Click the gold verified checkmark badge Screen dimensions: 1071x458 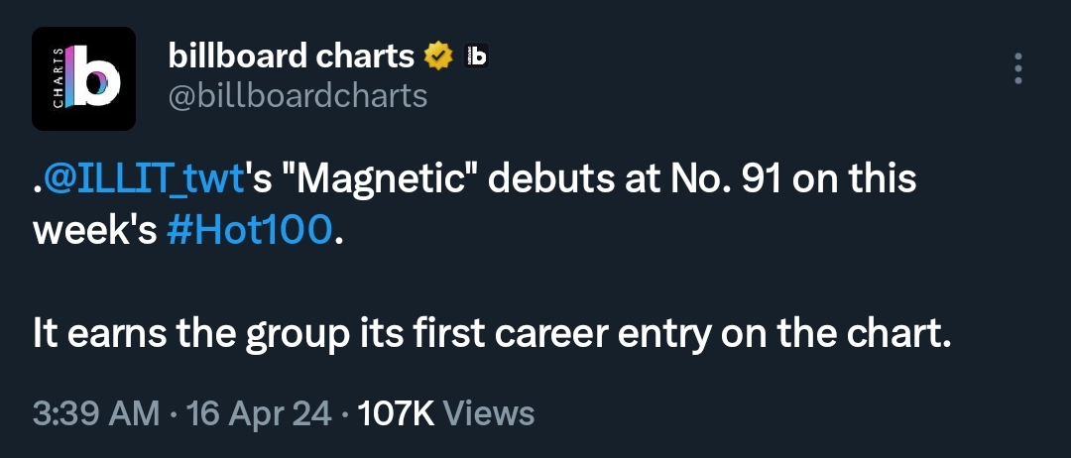pyautogui.click(x=438, y=57)
